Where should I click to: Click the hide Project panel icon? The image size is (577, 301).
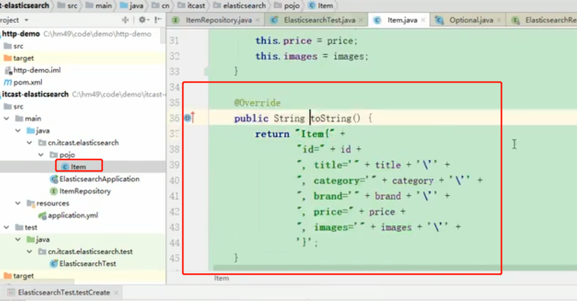click(158, 20)
